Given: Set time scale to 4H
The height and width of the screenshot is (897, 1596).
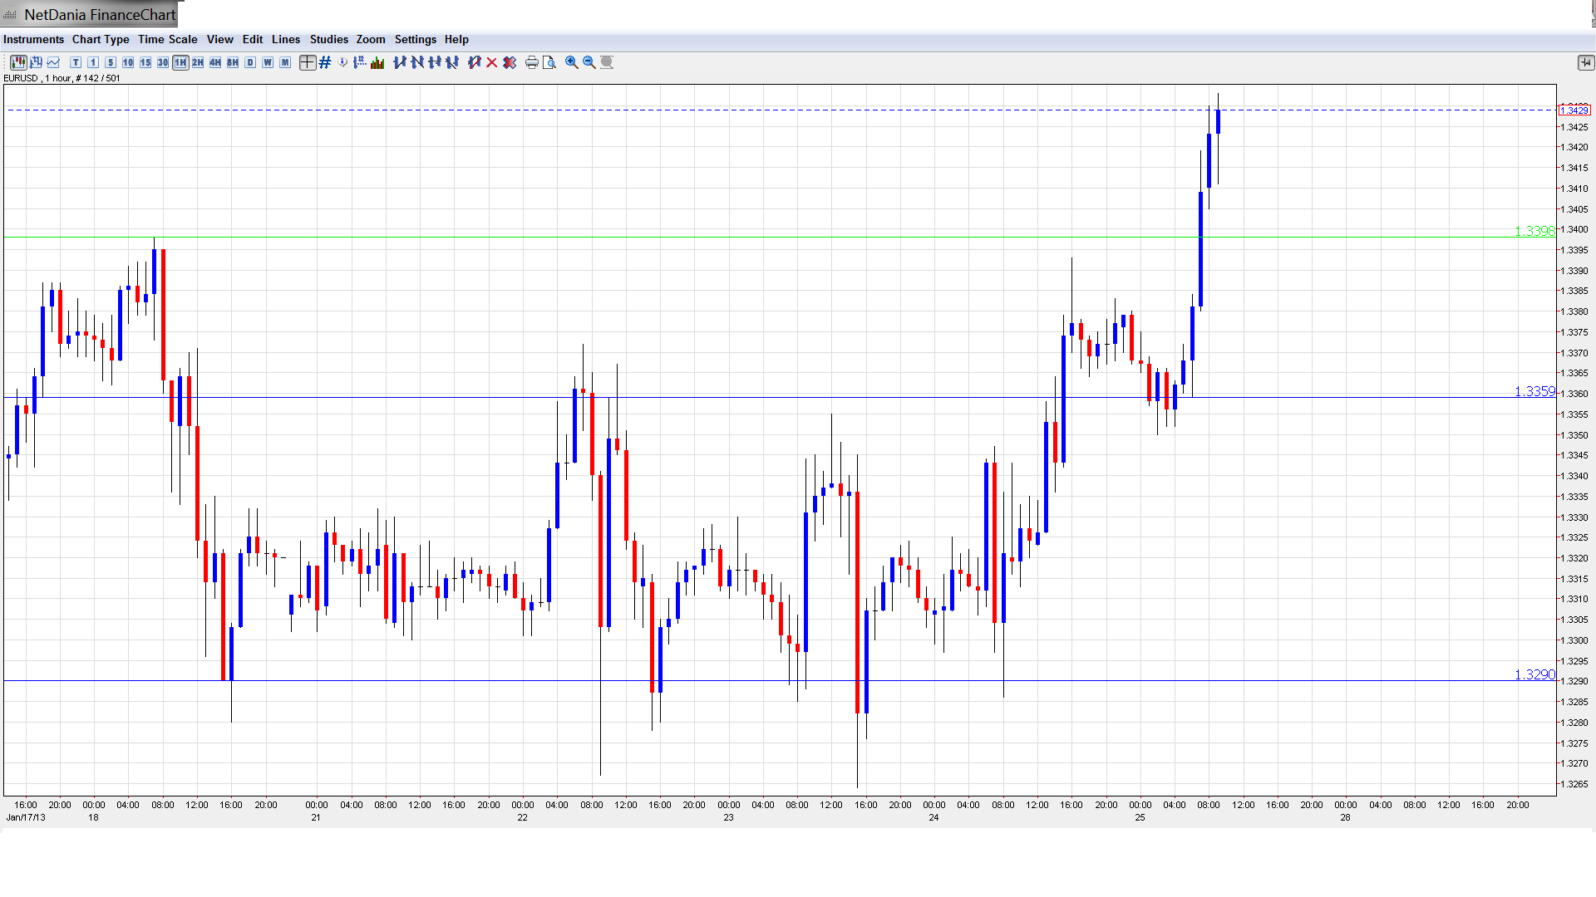Looking at the screenshot, I should (215, 62).
